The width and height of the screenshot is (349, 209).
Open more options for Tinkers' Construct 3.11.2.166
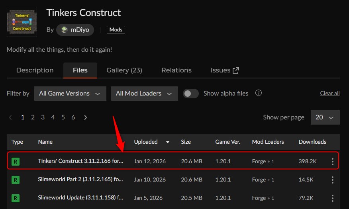[x=333, y=161]
